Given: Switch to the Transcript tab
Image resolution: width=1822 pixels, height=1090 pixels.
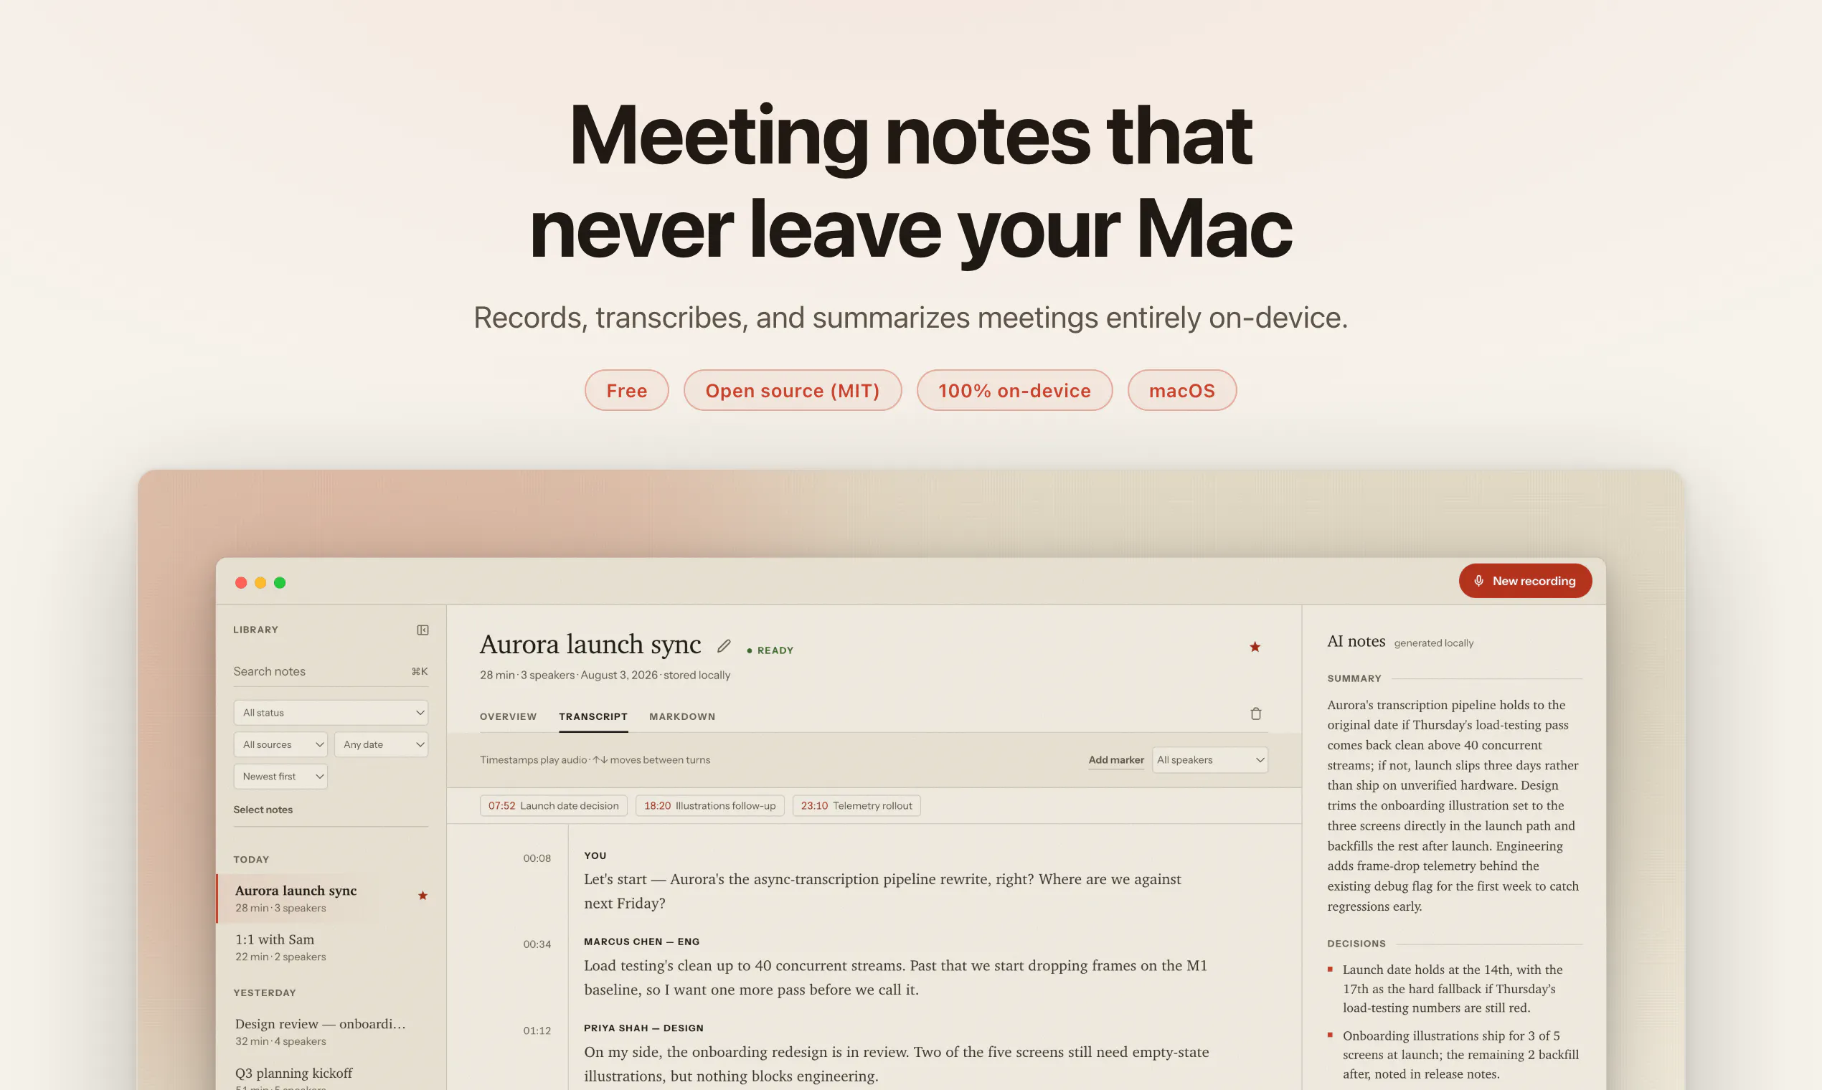Looking at the screenshot, I should (593, 716).
